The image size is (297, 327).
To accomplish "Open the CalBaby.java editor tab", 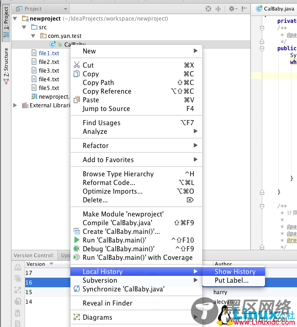I will pyautogui.click(x=275, y=9).
